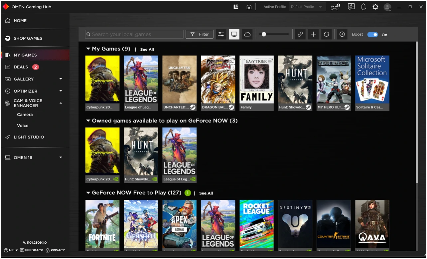The width and height of the screenshot is (427, 259).
Task: Refresh the game library
Action: (x=327, y=34)
